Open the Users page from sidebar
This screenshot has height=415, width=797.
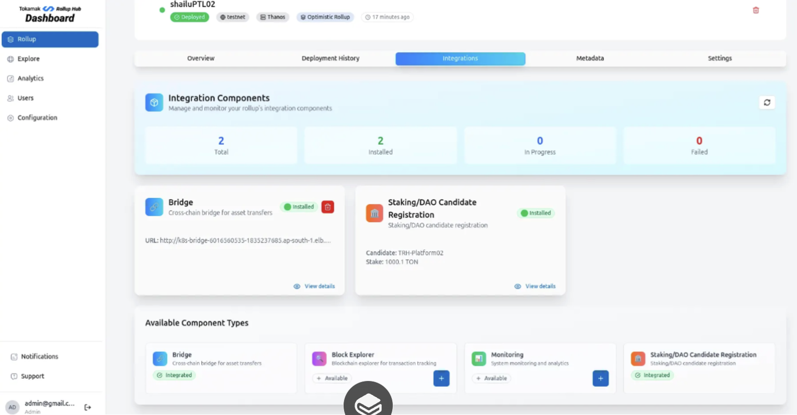25,98
